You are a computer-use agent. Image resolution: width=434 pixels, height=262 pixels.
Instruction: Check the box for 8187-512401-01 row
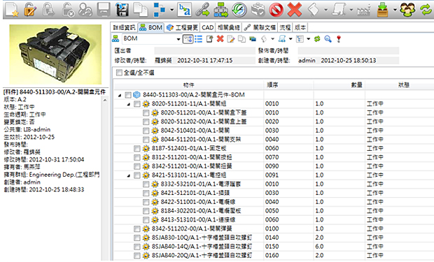click(137, 149)
